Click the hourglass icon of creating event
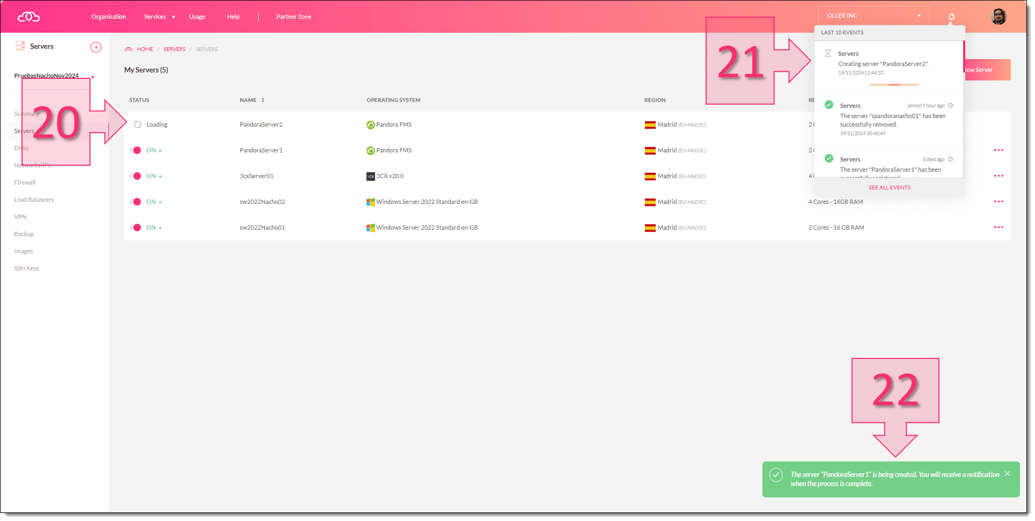The height and width of the screenshot is (521, 1035). (x=827, y=54)
